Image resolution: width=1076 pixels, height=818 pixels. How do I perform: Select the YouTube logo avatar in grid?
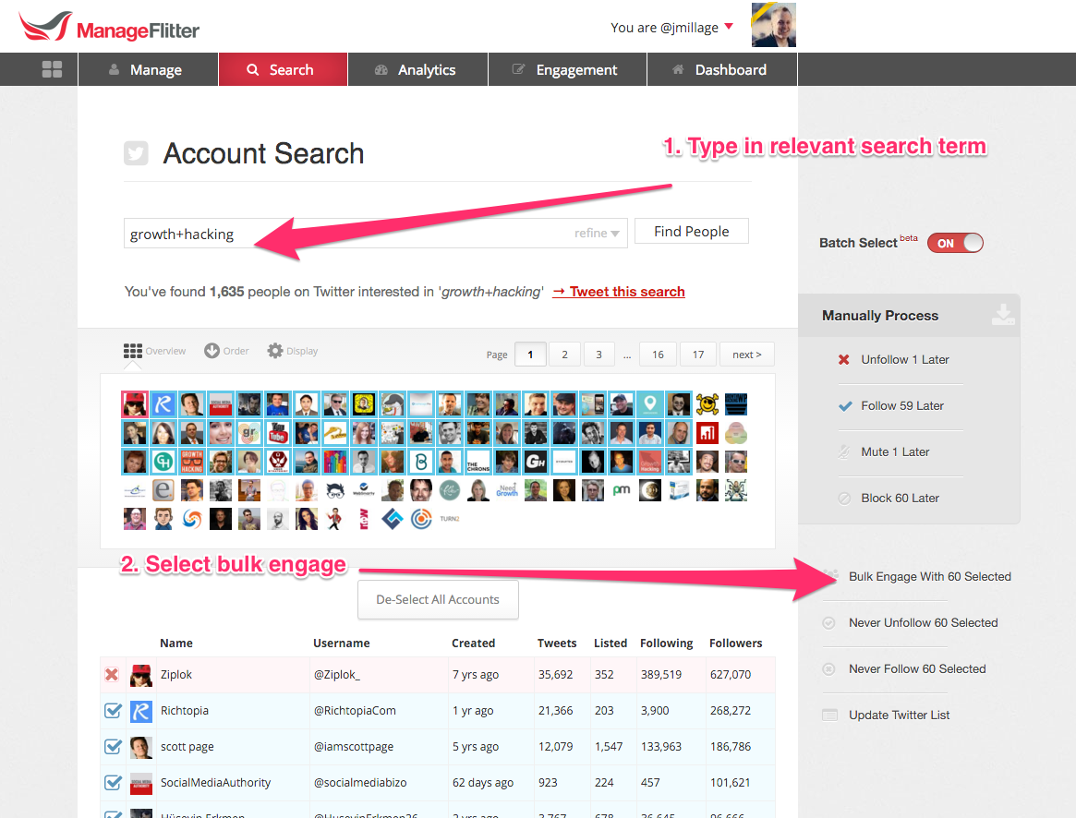(x=277, y=433)
